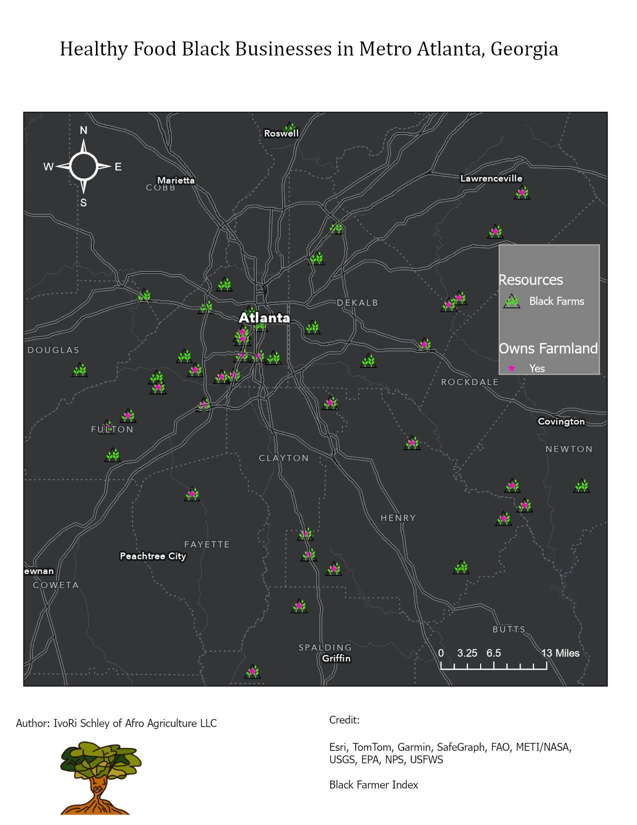Click the Black Farms symbol in the legend
Image resolution: width=637 pixels, height=825 pixels.
tap(512, 301)
